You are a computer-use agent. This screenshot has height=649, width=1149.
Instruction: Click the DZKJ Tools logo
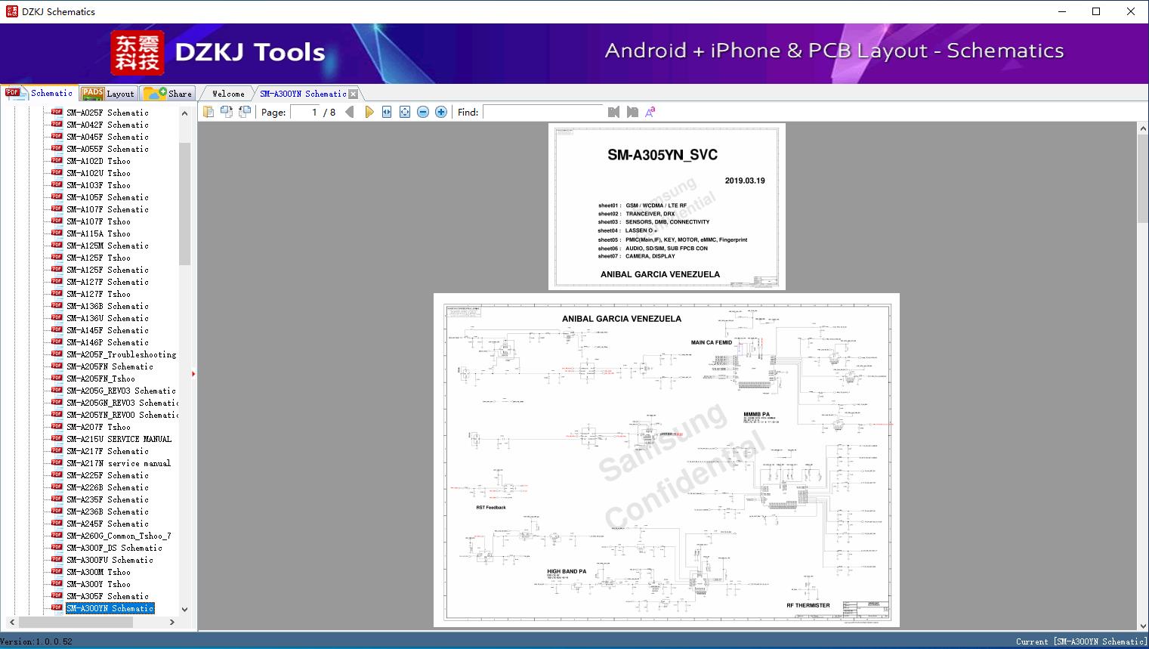[219, 52]
